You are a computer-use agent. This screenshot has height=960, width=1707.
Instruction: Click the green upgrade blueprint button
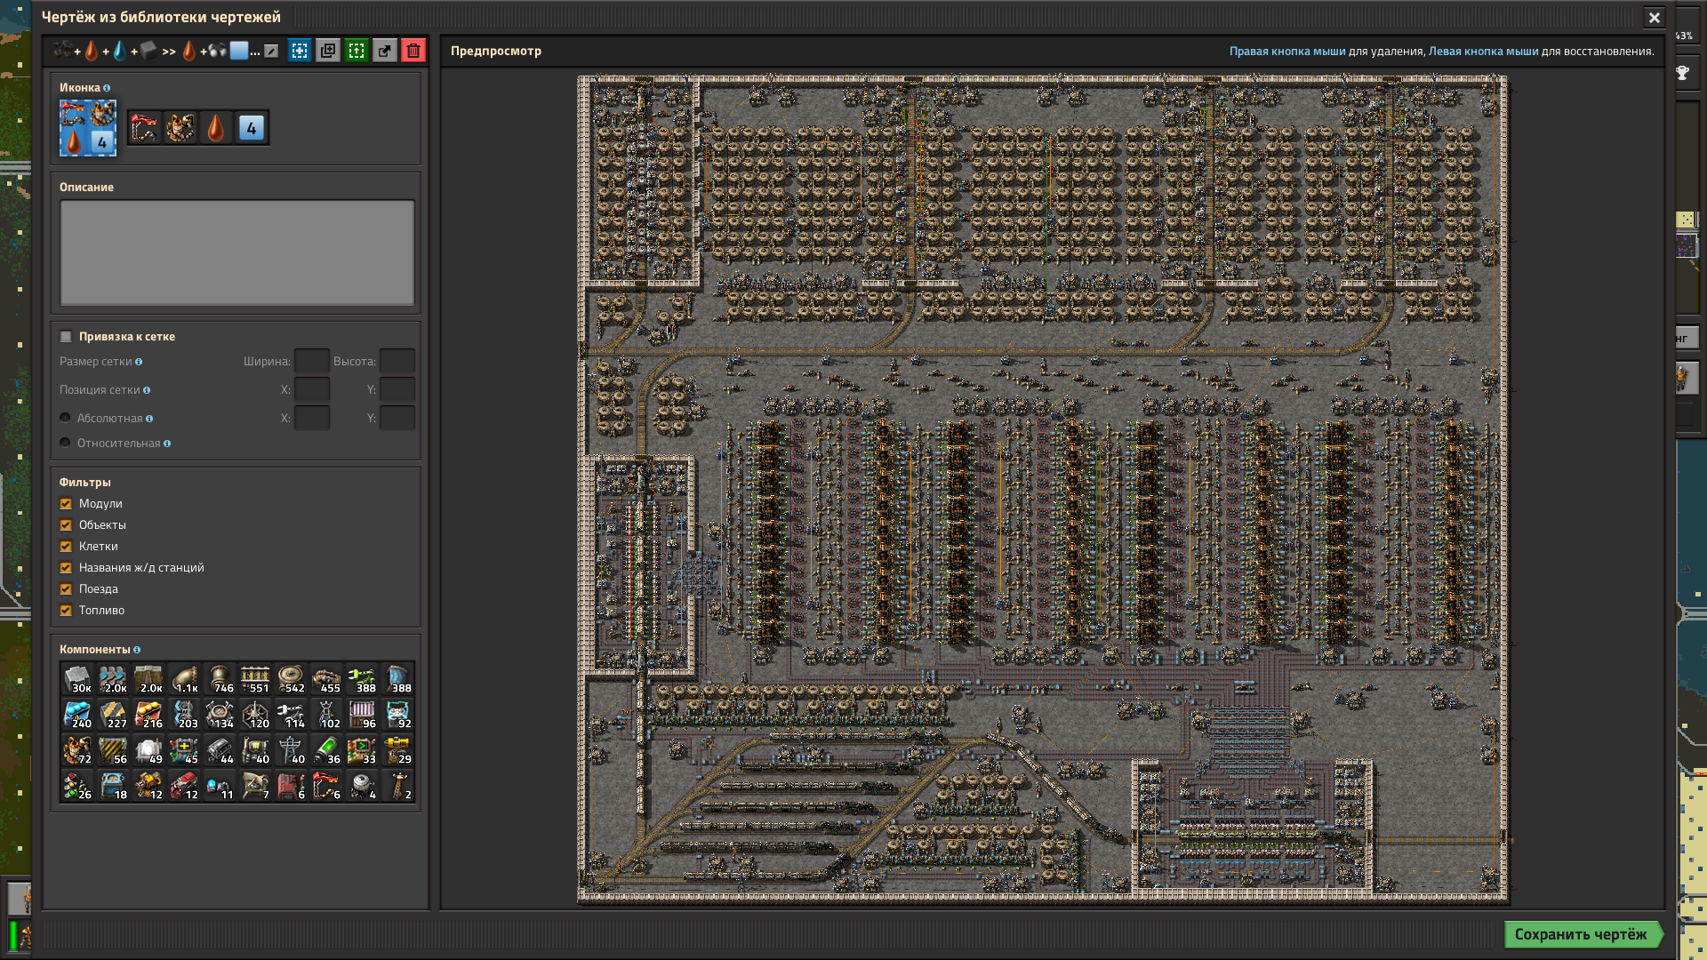[x=357, y=52]
